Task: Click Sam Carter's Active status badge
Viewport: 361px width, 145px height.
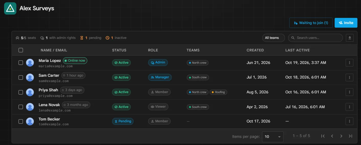Action: click(x=121, y=77)
